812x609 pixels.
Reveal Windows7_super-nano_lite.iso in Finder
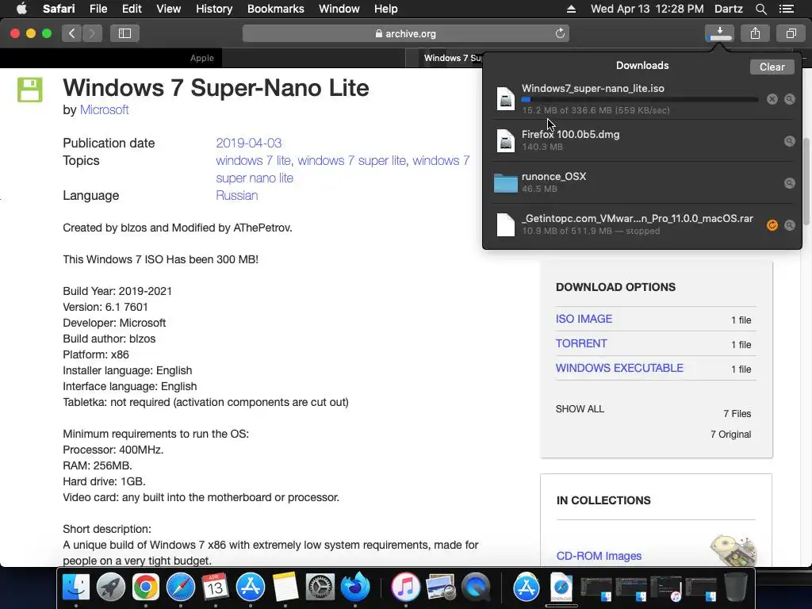click(789, 99)
